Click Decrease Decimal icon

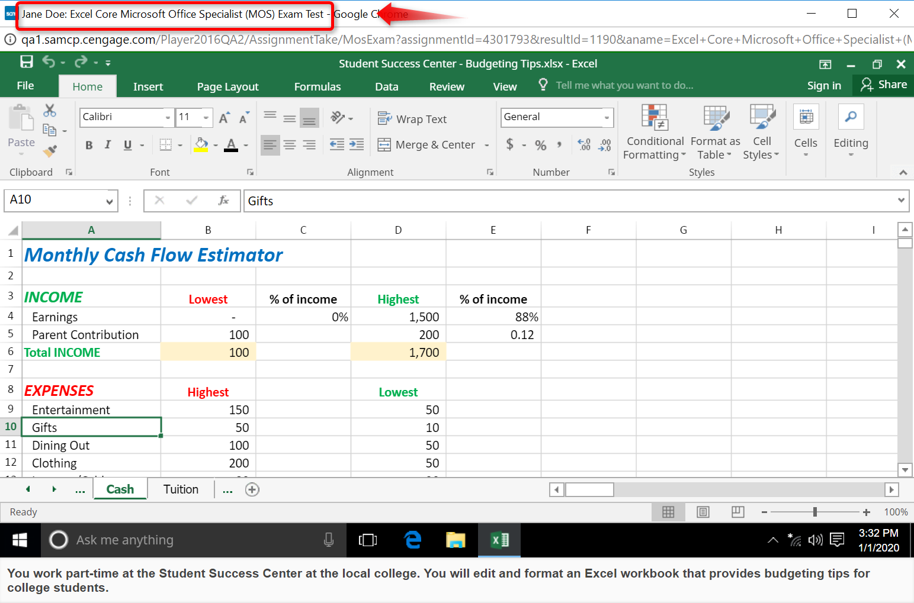pyautogui.click(x=605, y=144)
